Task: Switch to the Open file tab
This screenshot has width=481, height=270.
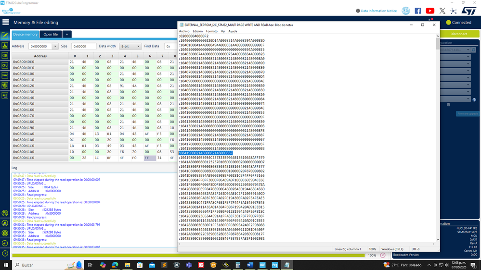Action: pos(51,34)
